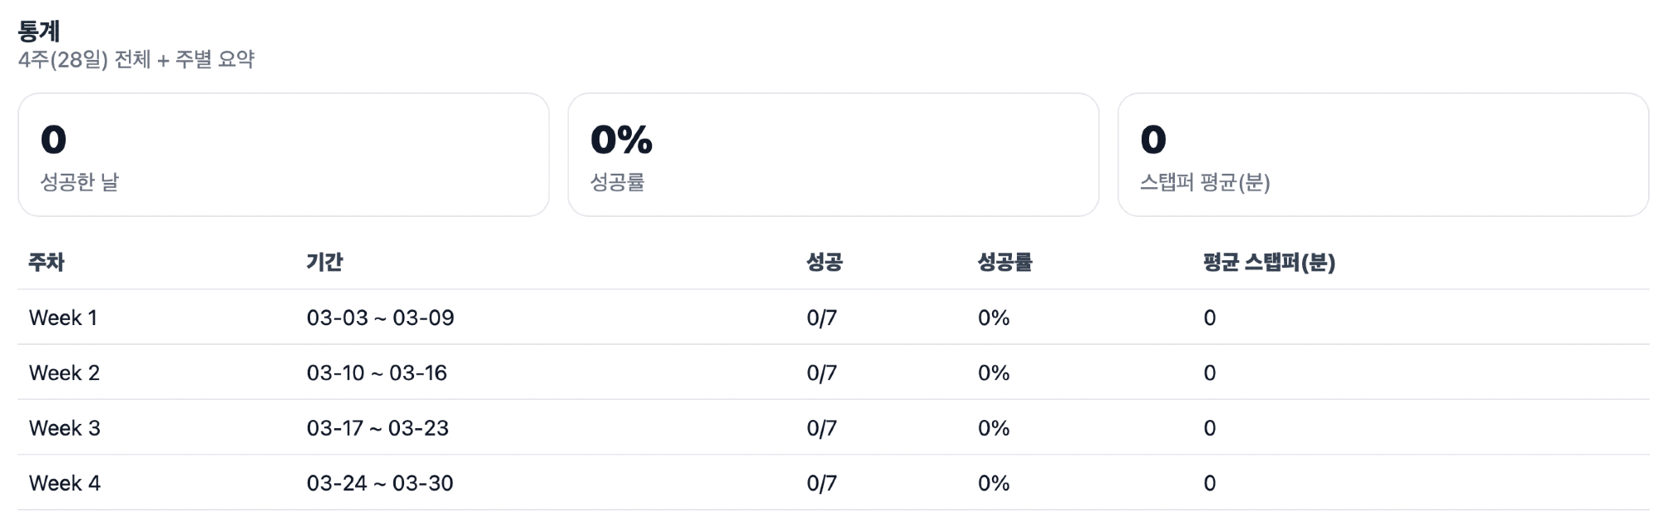This screenshot has height=523, width=1663.
Task: Select the Week 2 row label
Action: [64, 373]
